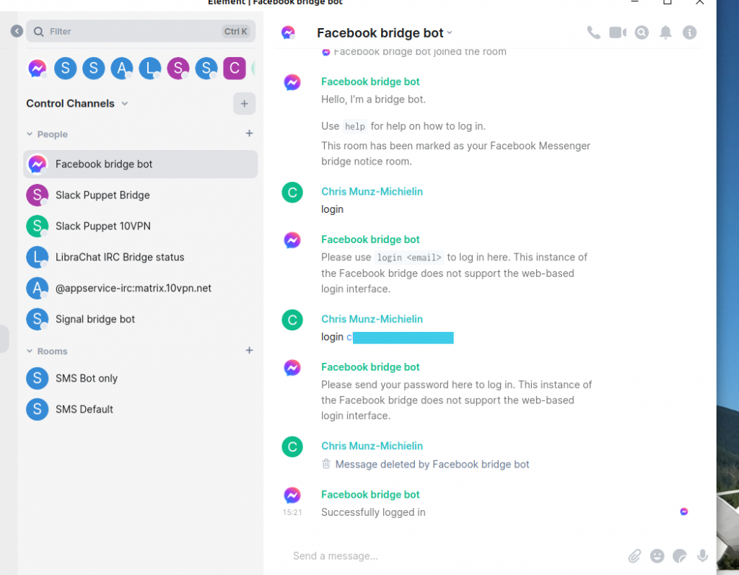Add a room via Rooms plus
The width and height of the screenshot is (739, 575).
(x=249, y=351)
